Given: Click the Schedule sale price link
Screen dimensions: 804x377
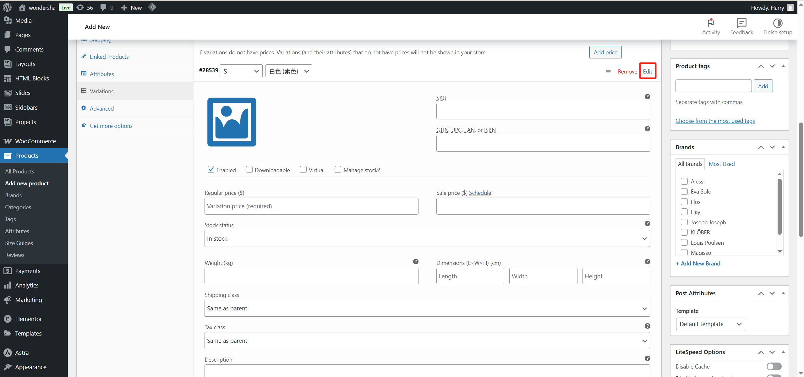Looking at the screenshot, I should click(480, 193).
